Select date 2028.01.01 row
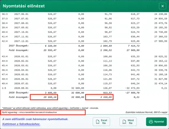Viewport: 169px width, 129px height. pyautogui.click(x=21, y=57)
